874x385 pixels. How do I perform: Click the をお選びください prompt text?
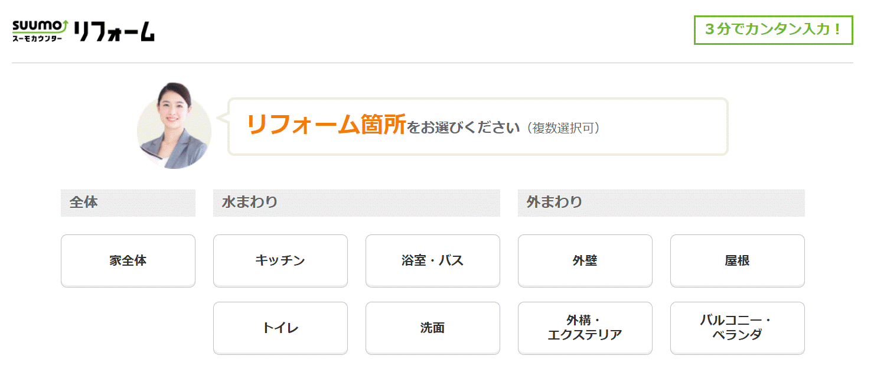pyautogui.click(x=464, y=128)
